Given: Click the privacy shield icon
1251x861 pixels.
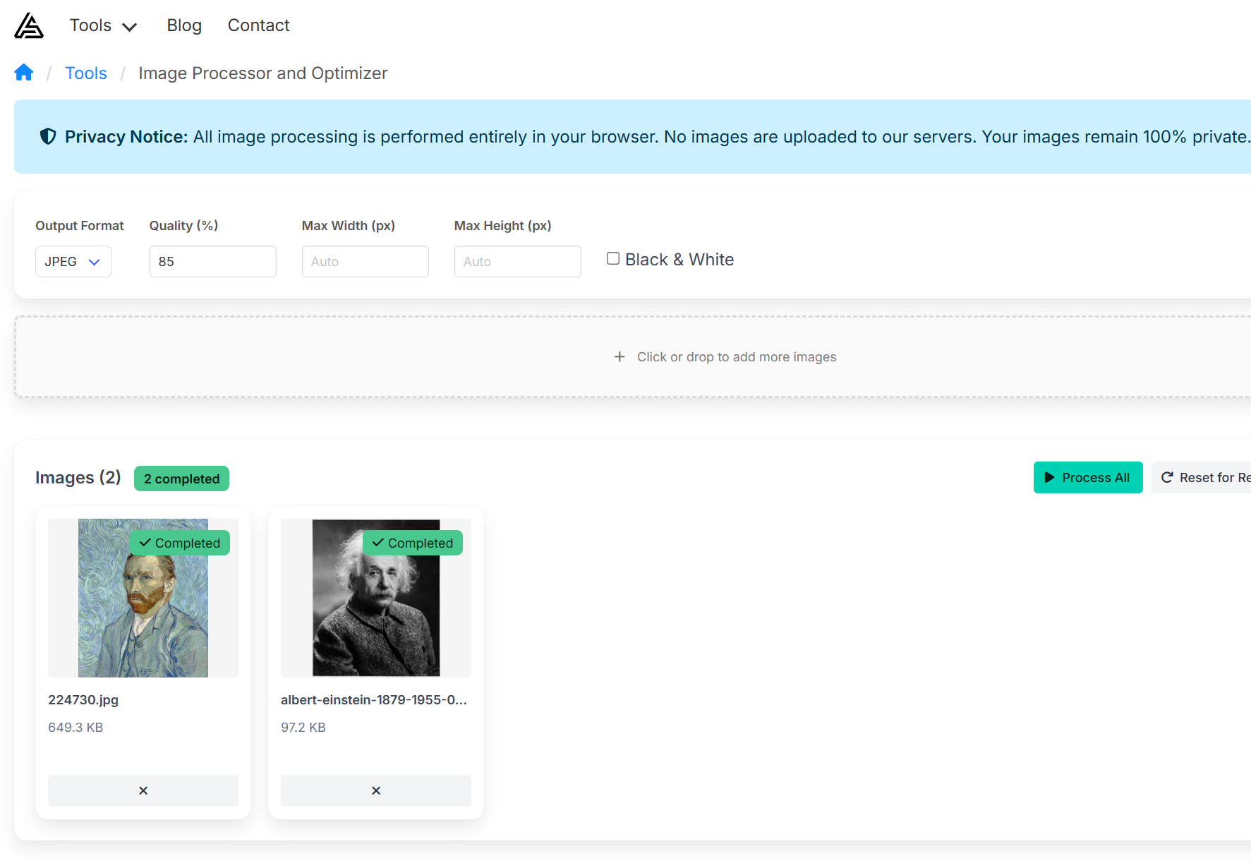Looking at the screenshot, I should 48,136.
